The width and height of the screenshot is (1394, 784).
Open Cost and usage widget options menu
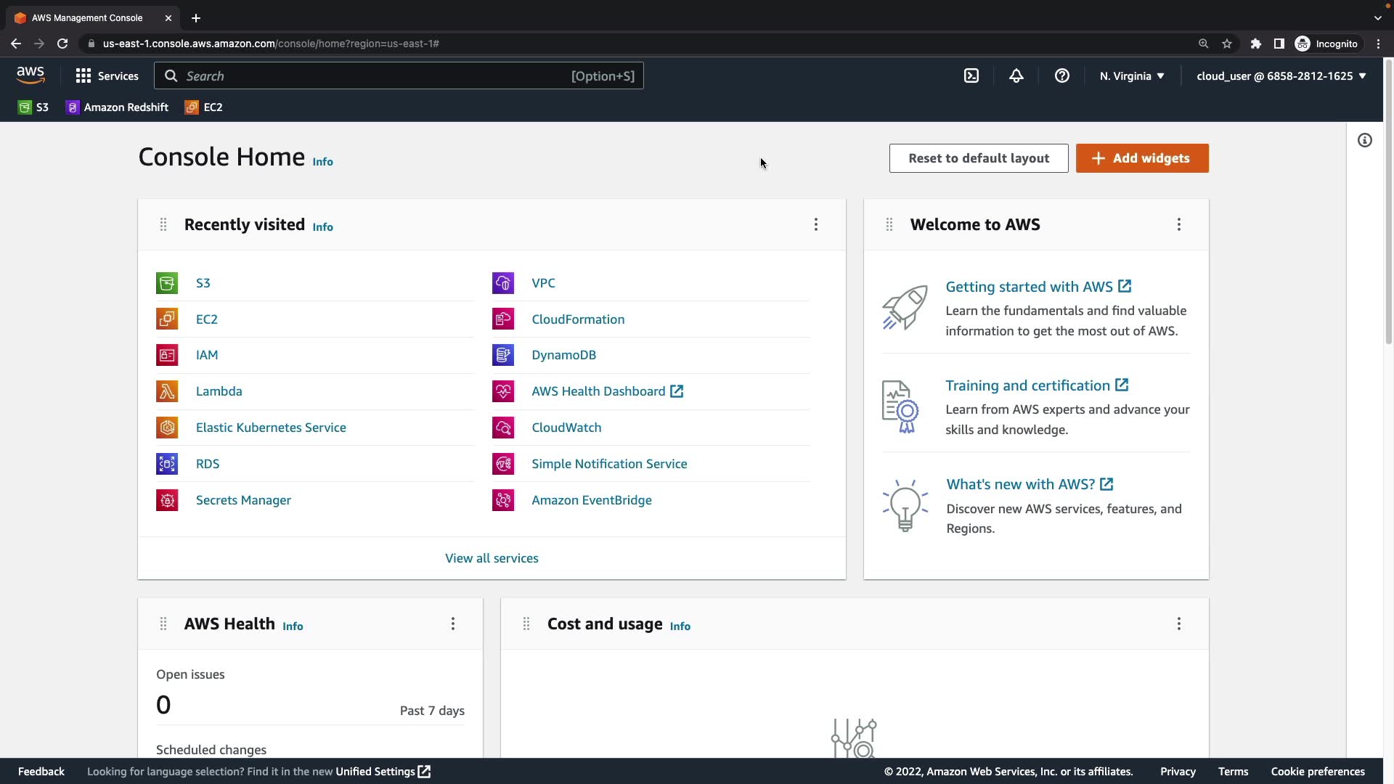1179,624
